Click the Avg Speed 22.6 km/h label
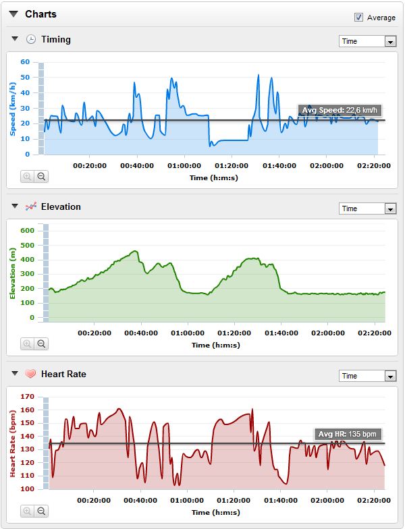405x529 pixels. 340,111
